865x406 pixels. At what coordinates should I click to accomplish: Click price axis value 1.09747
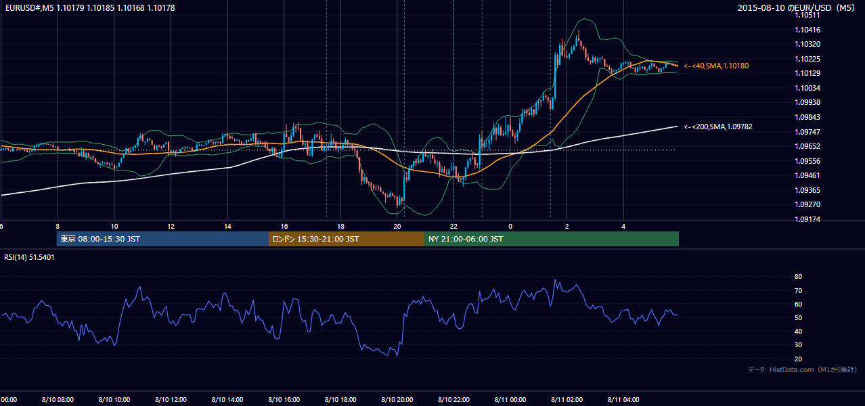pos(807,132)
